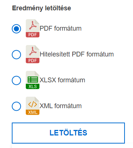Click the PDF file icon beside PDF formátum
The width and height of the screenshot is (133, 148).
(32, 28)
